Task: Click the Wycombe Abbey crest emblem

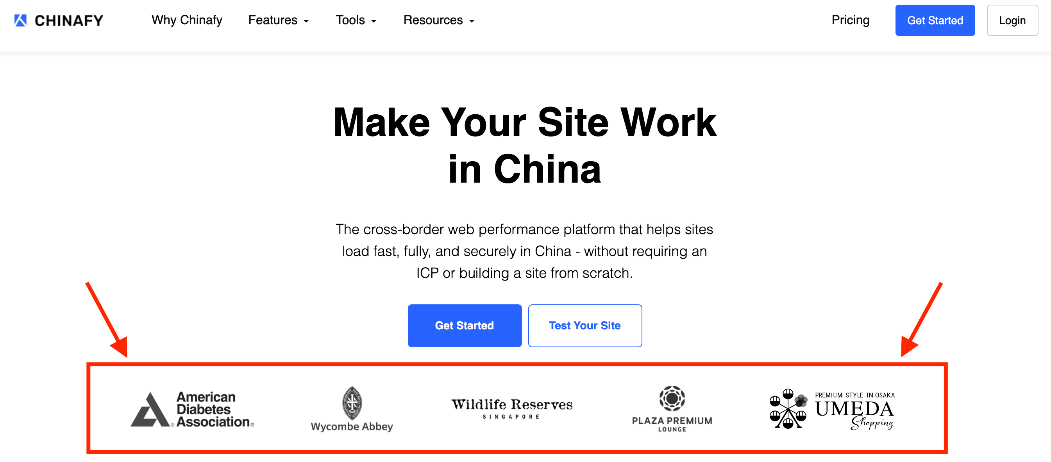Action: [x=352, y=403]
